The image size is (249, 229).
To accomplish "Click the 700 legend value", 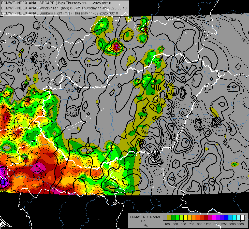I will [x=192, y=224].
